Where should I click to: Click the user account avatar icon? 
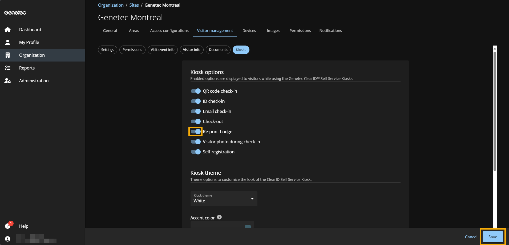pos(8,239)
